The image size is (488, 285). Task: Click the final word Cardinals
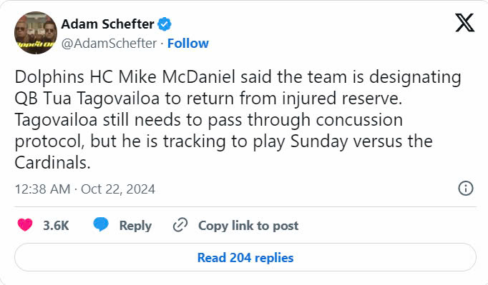coord(52,163)
